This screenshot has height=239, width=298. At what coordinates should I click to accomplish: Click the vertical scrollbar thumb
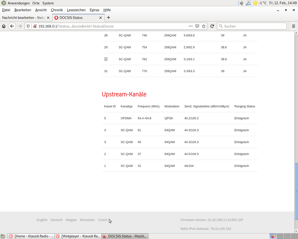[x=296, y=191]
